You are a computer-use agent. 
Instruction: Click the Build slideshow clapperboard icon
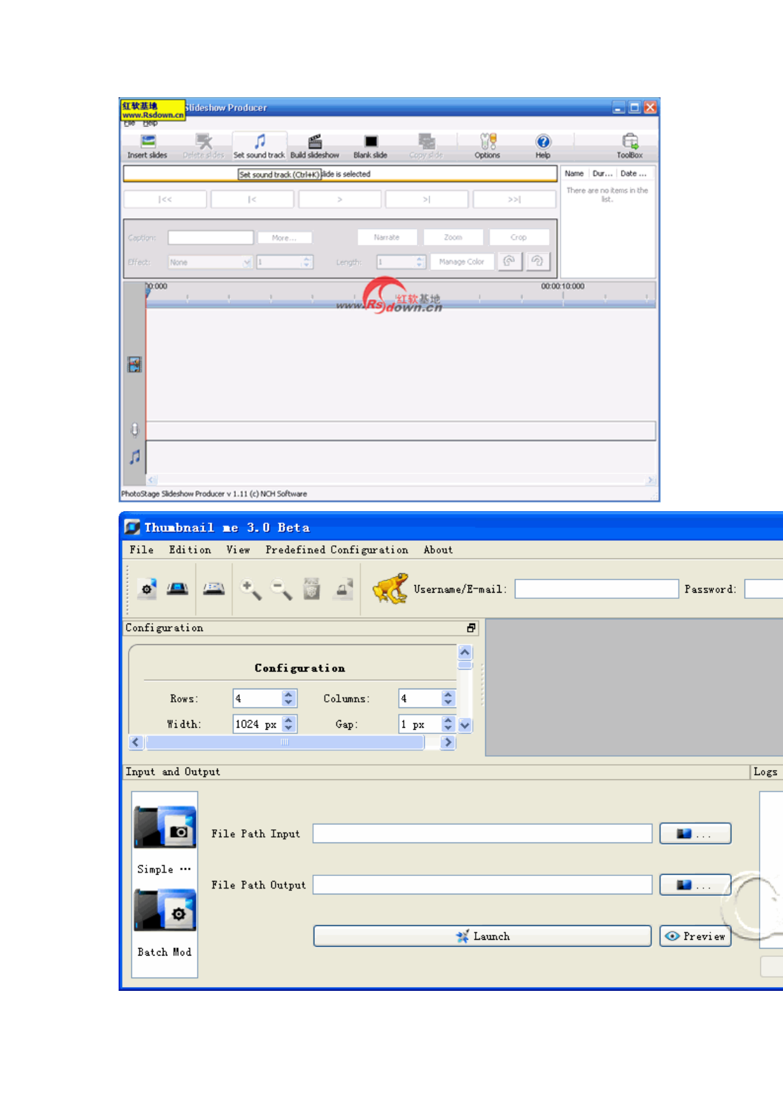pos(315,141)
